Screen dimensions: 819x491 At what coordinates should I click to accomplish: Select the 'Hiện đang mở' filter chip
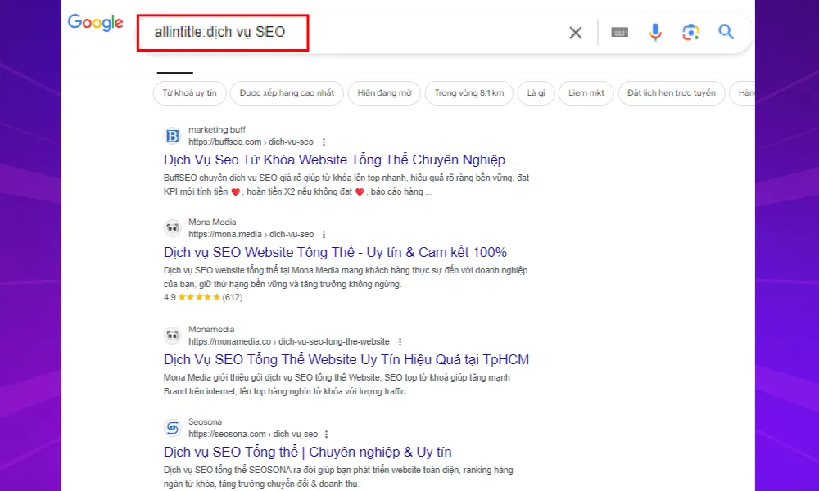click(x=384, y=93)
